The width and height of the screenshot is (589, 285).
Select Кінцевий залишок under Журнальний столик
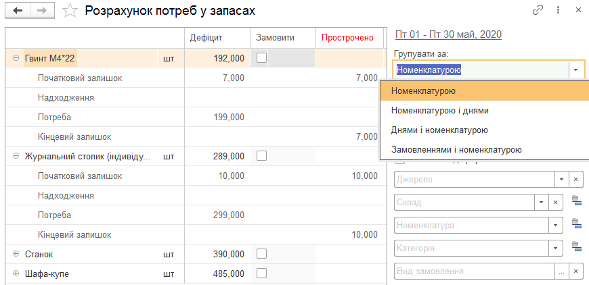pyautogui.click(x=74, y=235)
